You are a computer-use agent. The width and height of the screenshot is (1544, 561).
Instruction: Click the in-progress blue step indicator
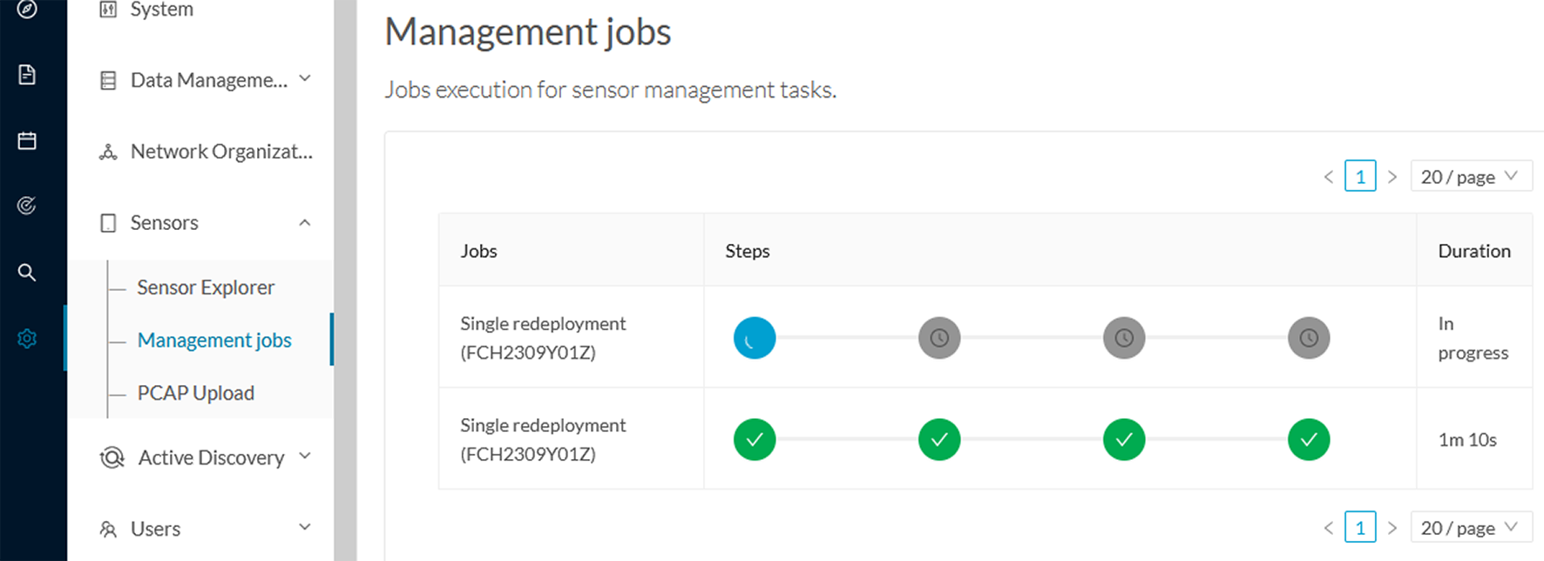tap(755, 338)
